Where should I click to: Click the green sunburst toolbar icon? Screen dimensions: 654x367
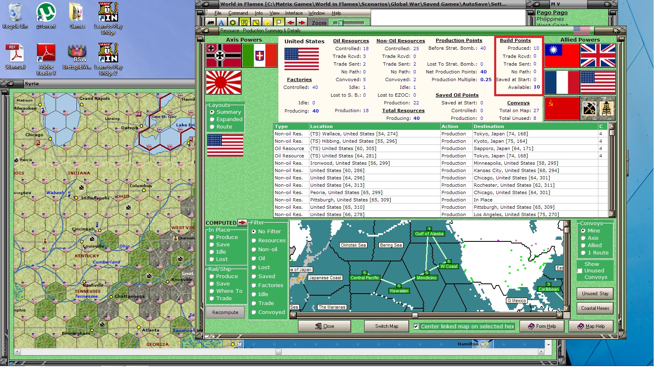[233, 22]
